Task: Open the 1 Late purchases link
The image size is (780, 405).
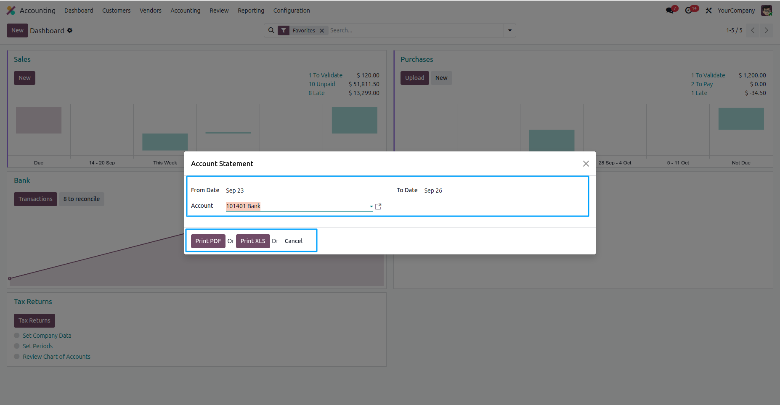Action: click(699, 93)
